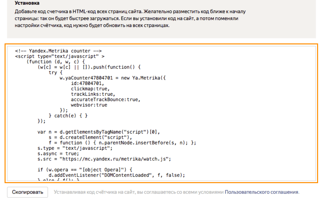This screenshot has height=205, width=322.
Task: Click the 'clickmap:true,' line
Action: click(x=90, y=89)
